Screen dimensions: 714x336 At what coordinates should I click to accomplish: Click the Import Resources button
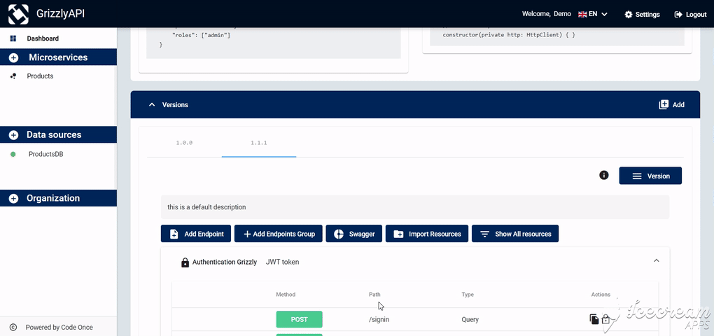coord(427,234)
